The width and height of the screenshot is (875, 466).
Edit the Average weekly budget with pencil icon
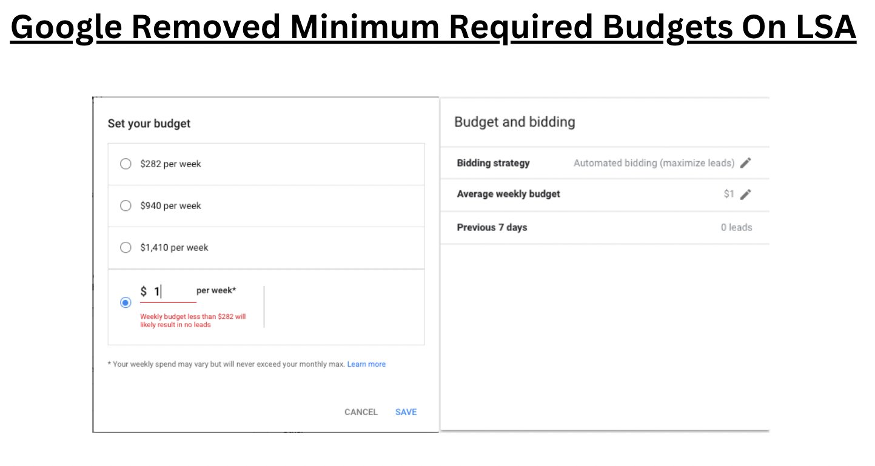[746, 194]
